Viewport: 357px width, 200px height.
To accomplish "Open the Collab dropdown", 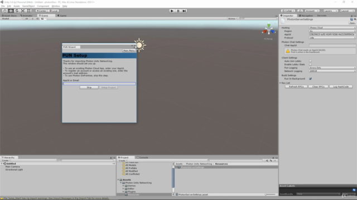I will click(288, 11).
